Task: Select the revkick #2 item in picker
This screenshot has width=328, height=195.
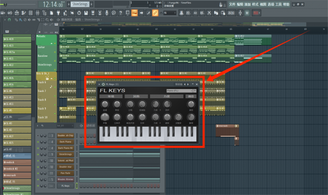Action: pyautogui.click(x=17, y=169)
